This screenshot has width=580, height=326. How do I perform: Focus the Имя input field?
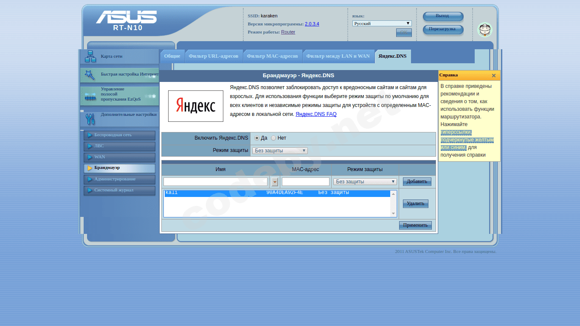(x=216, y=182)
